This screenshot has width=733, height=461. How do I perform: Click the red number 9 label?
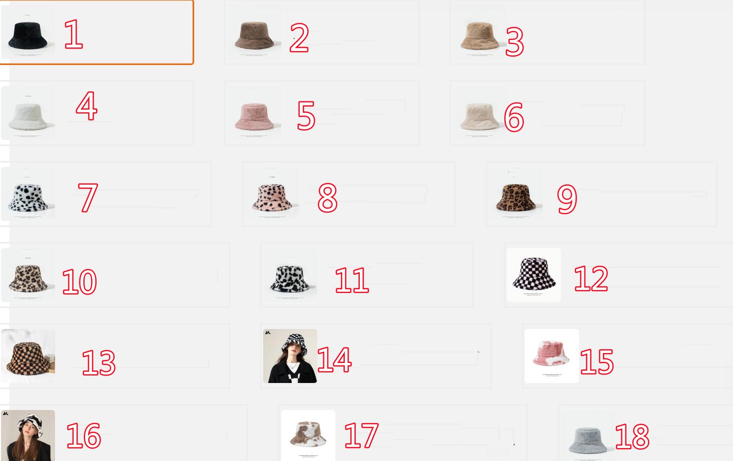tap(567, 198)
